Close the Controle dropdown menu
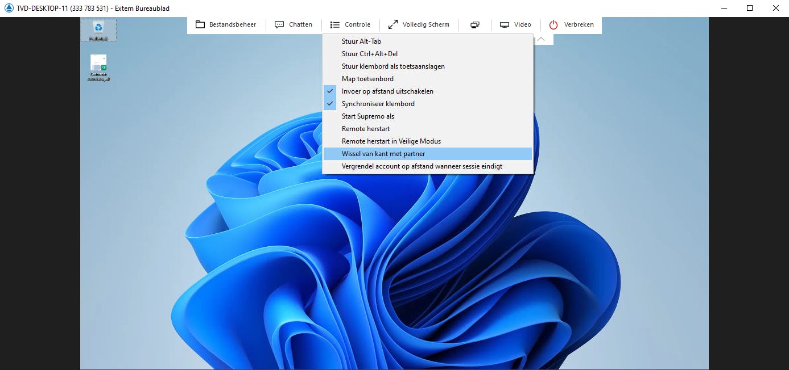 (350, 24)
